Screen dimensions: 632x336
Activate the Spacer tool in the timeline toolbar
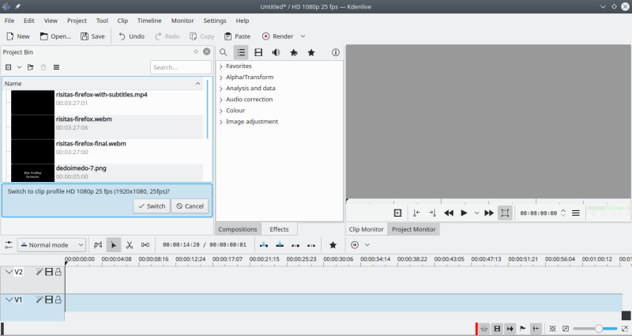point(145,245)
